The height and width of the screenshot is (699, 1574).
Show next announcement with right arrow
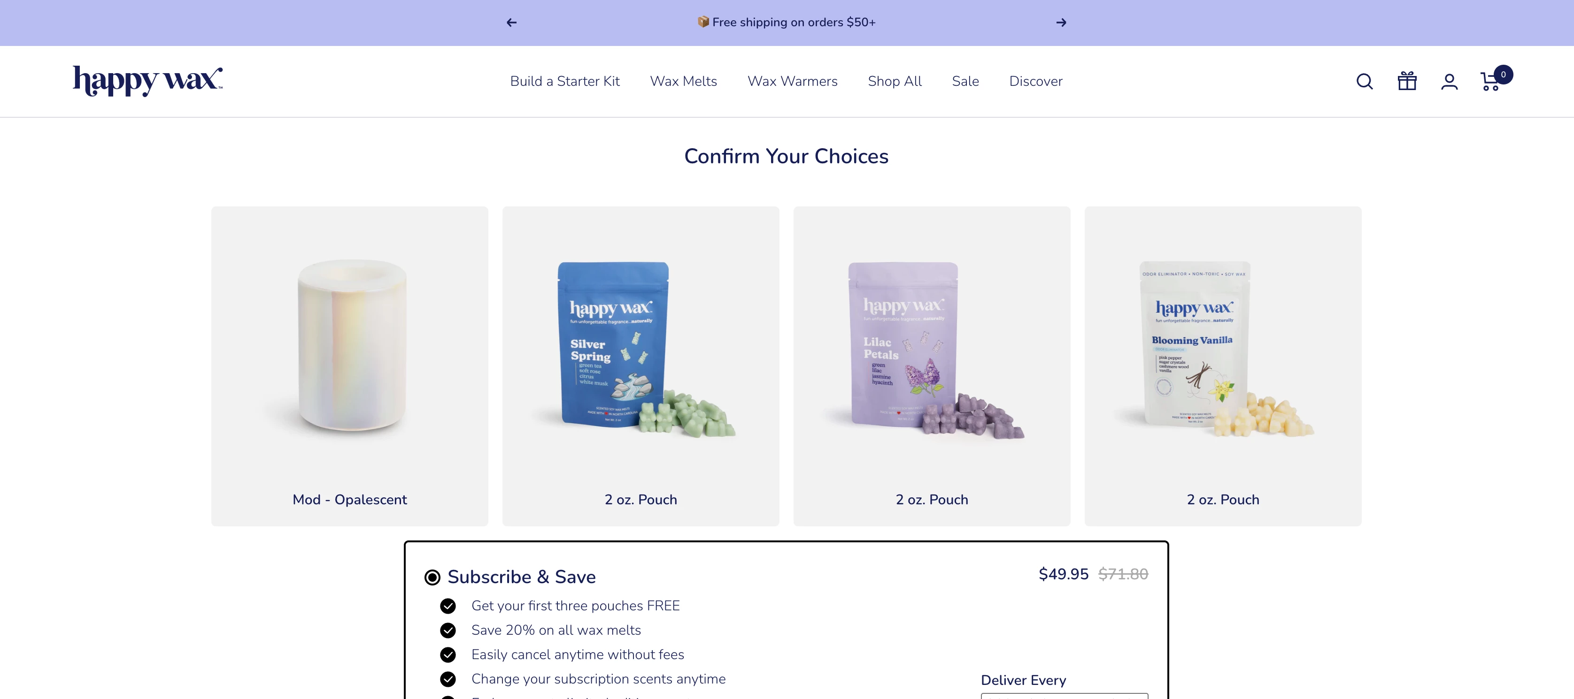[1061, 23]
